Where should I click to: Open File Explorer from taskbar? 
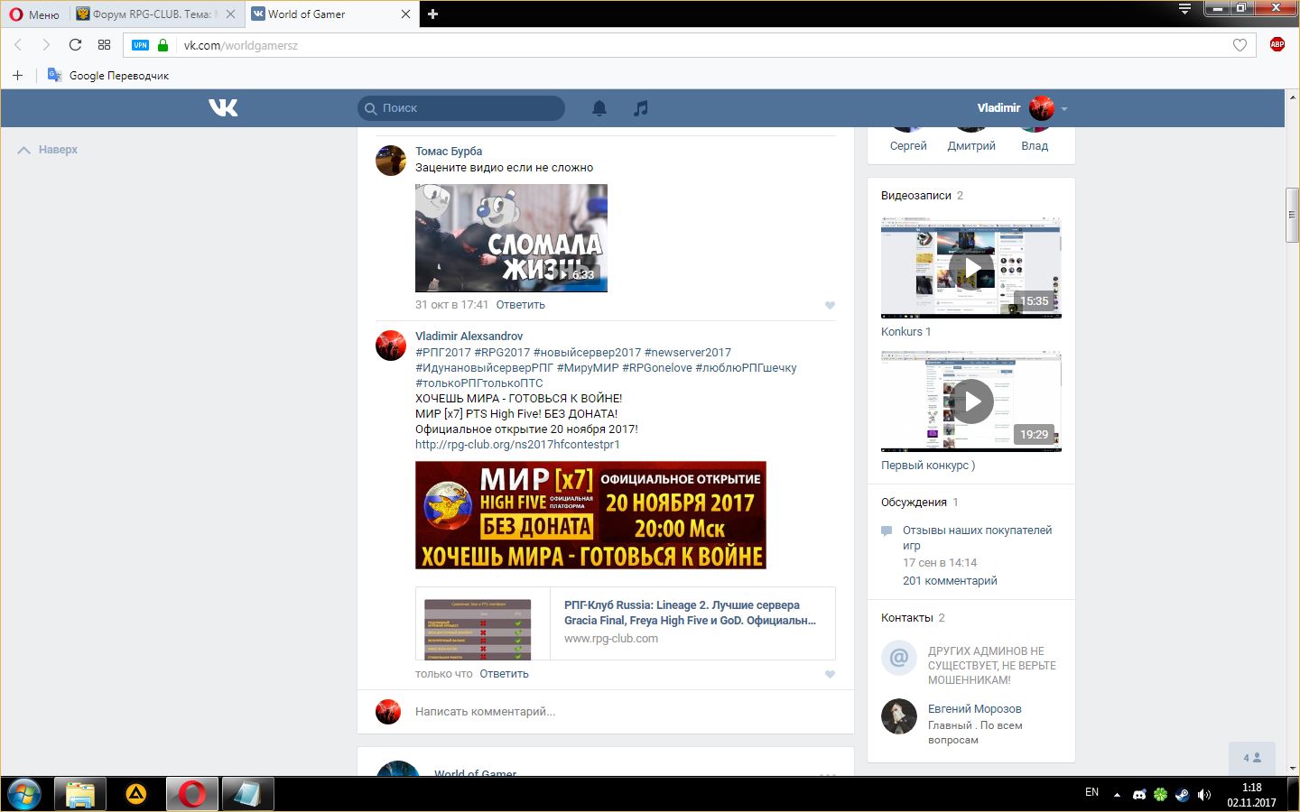(80, 795)
